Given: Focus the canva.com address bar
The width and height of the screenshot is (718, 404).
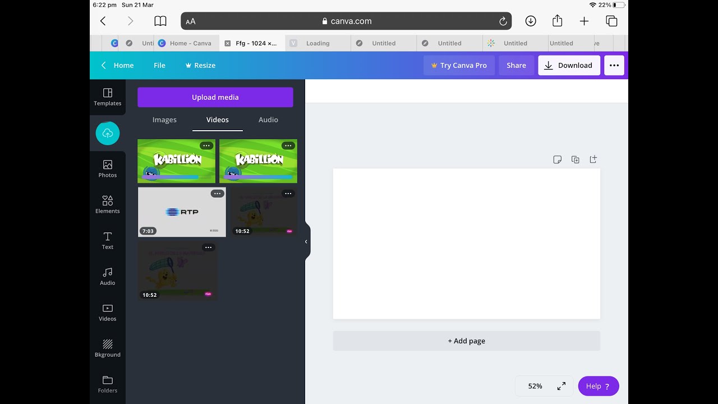Looking at the screenshot, I should point(346,21).
